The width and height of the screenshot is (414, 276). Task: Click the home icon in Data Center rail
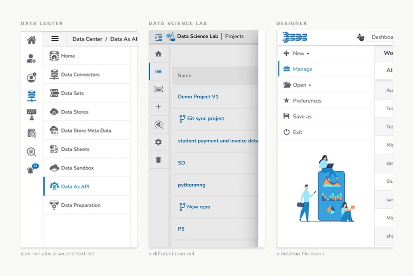click(x=32, y=40)
